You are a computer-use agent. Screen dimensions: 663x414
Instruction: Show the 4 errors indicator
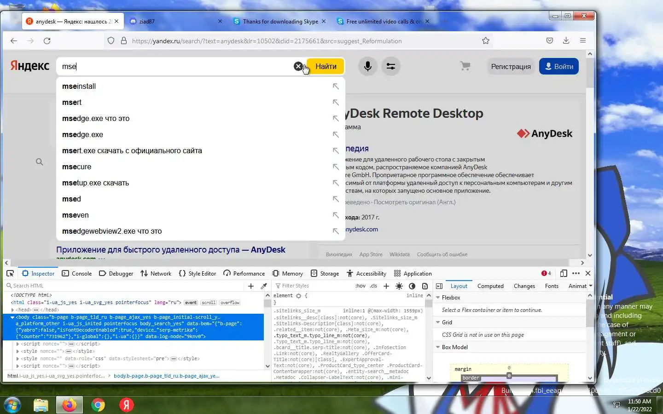pos(546,273)
